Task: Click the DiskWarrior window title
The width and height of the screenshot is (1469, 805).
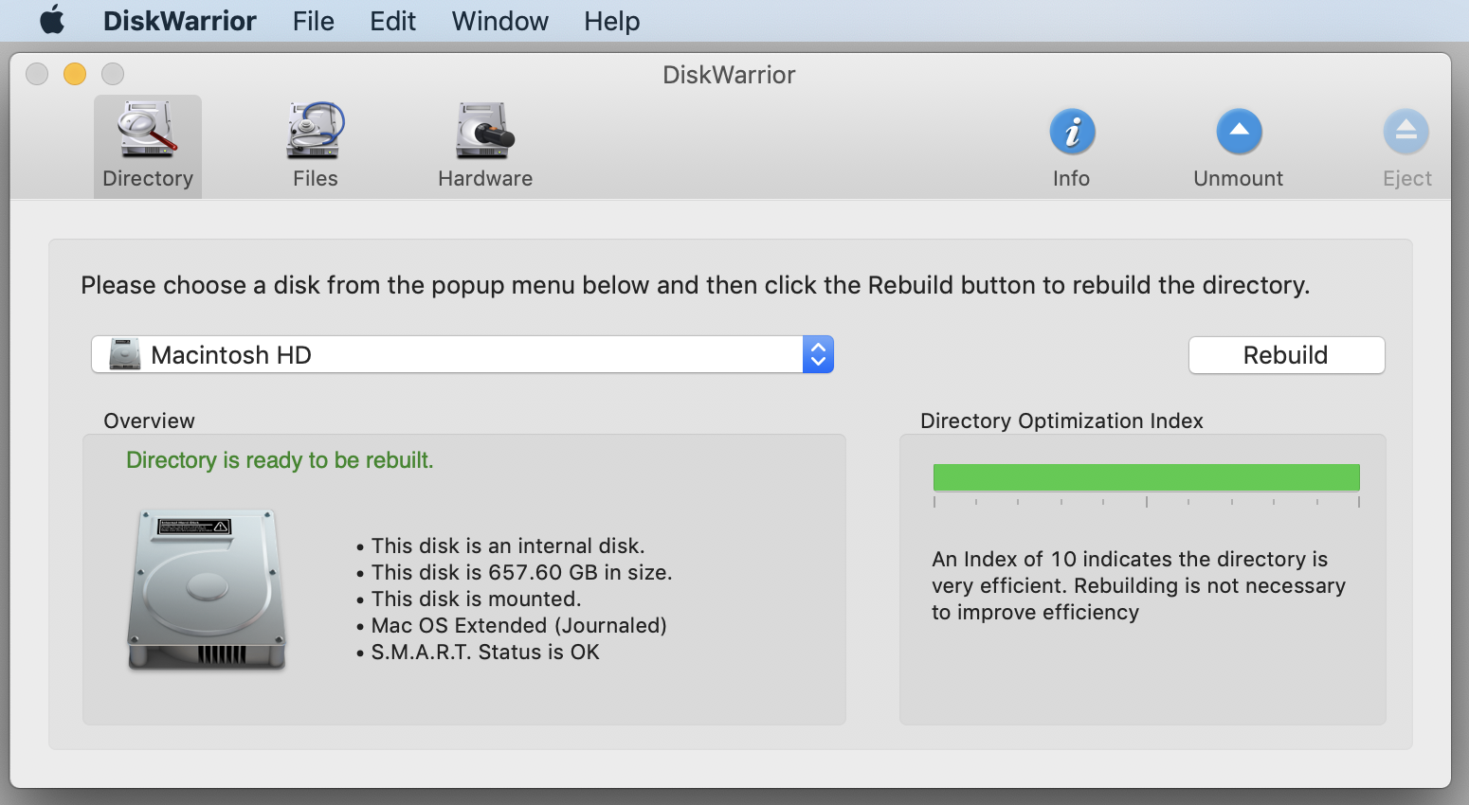Action: (x=729, y=75)
